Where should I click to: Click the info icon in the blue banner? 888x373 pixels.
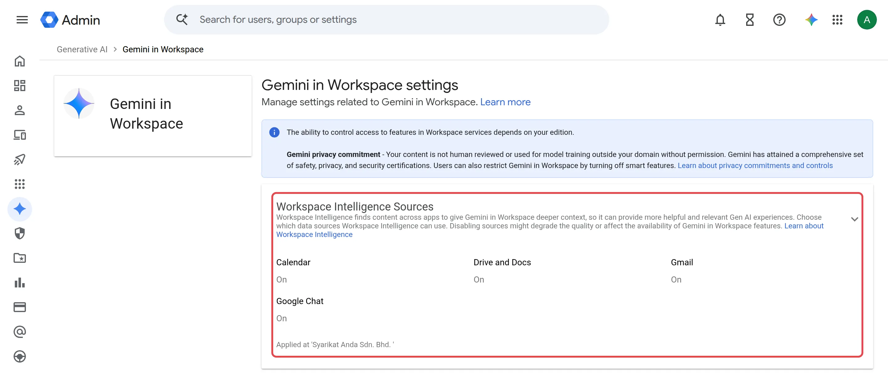click(x=274, y=132)
